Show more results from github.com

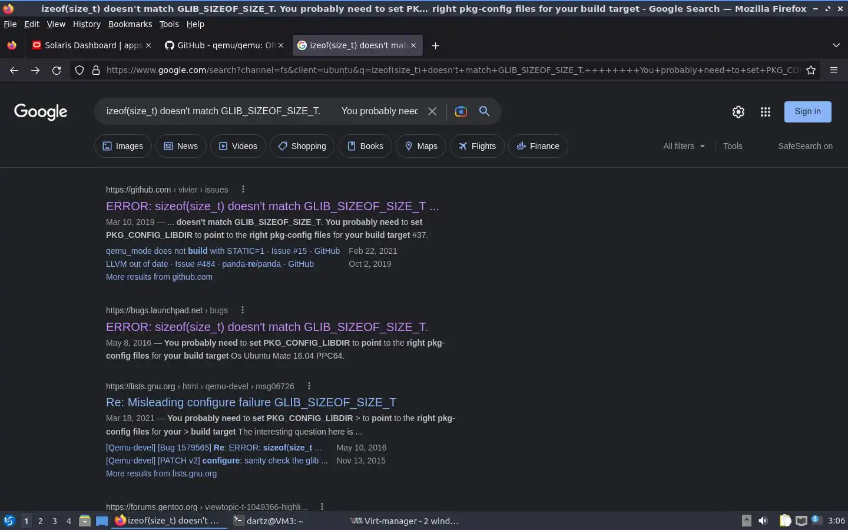(159, 277)
